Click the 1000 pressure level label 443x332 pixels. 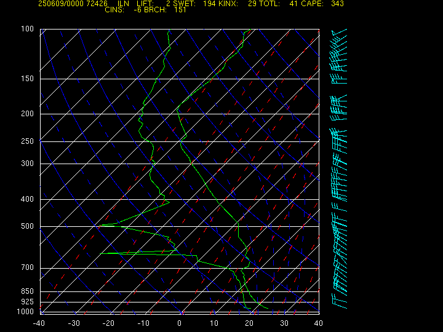pos(25,312)
